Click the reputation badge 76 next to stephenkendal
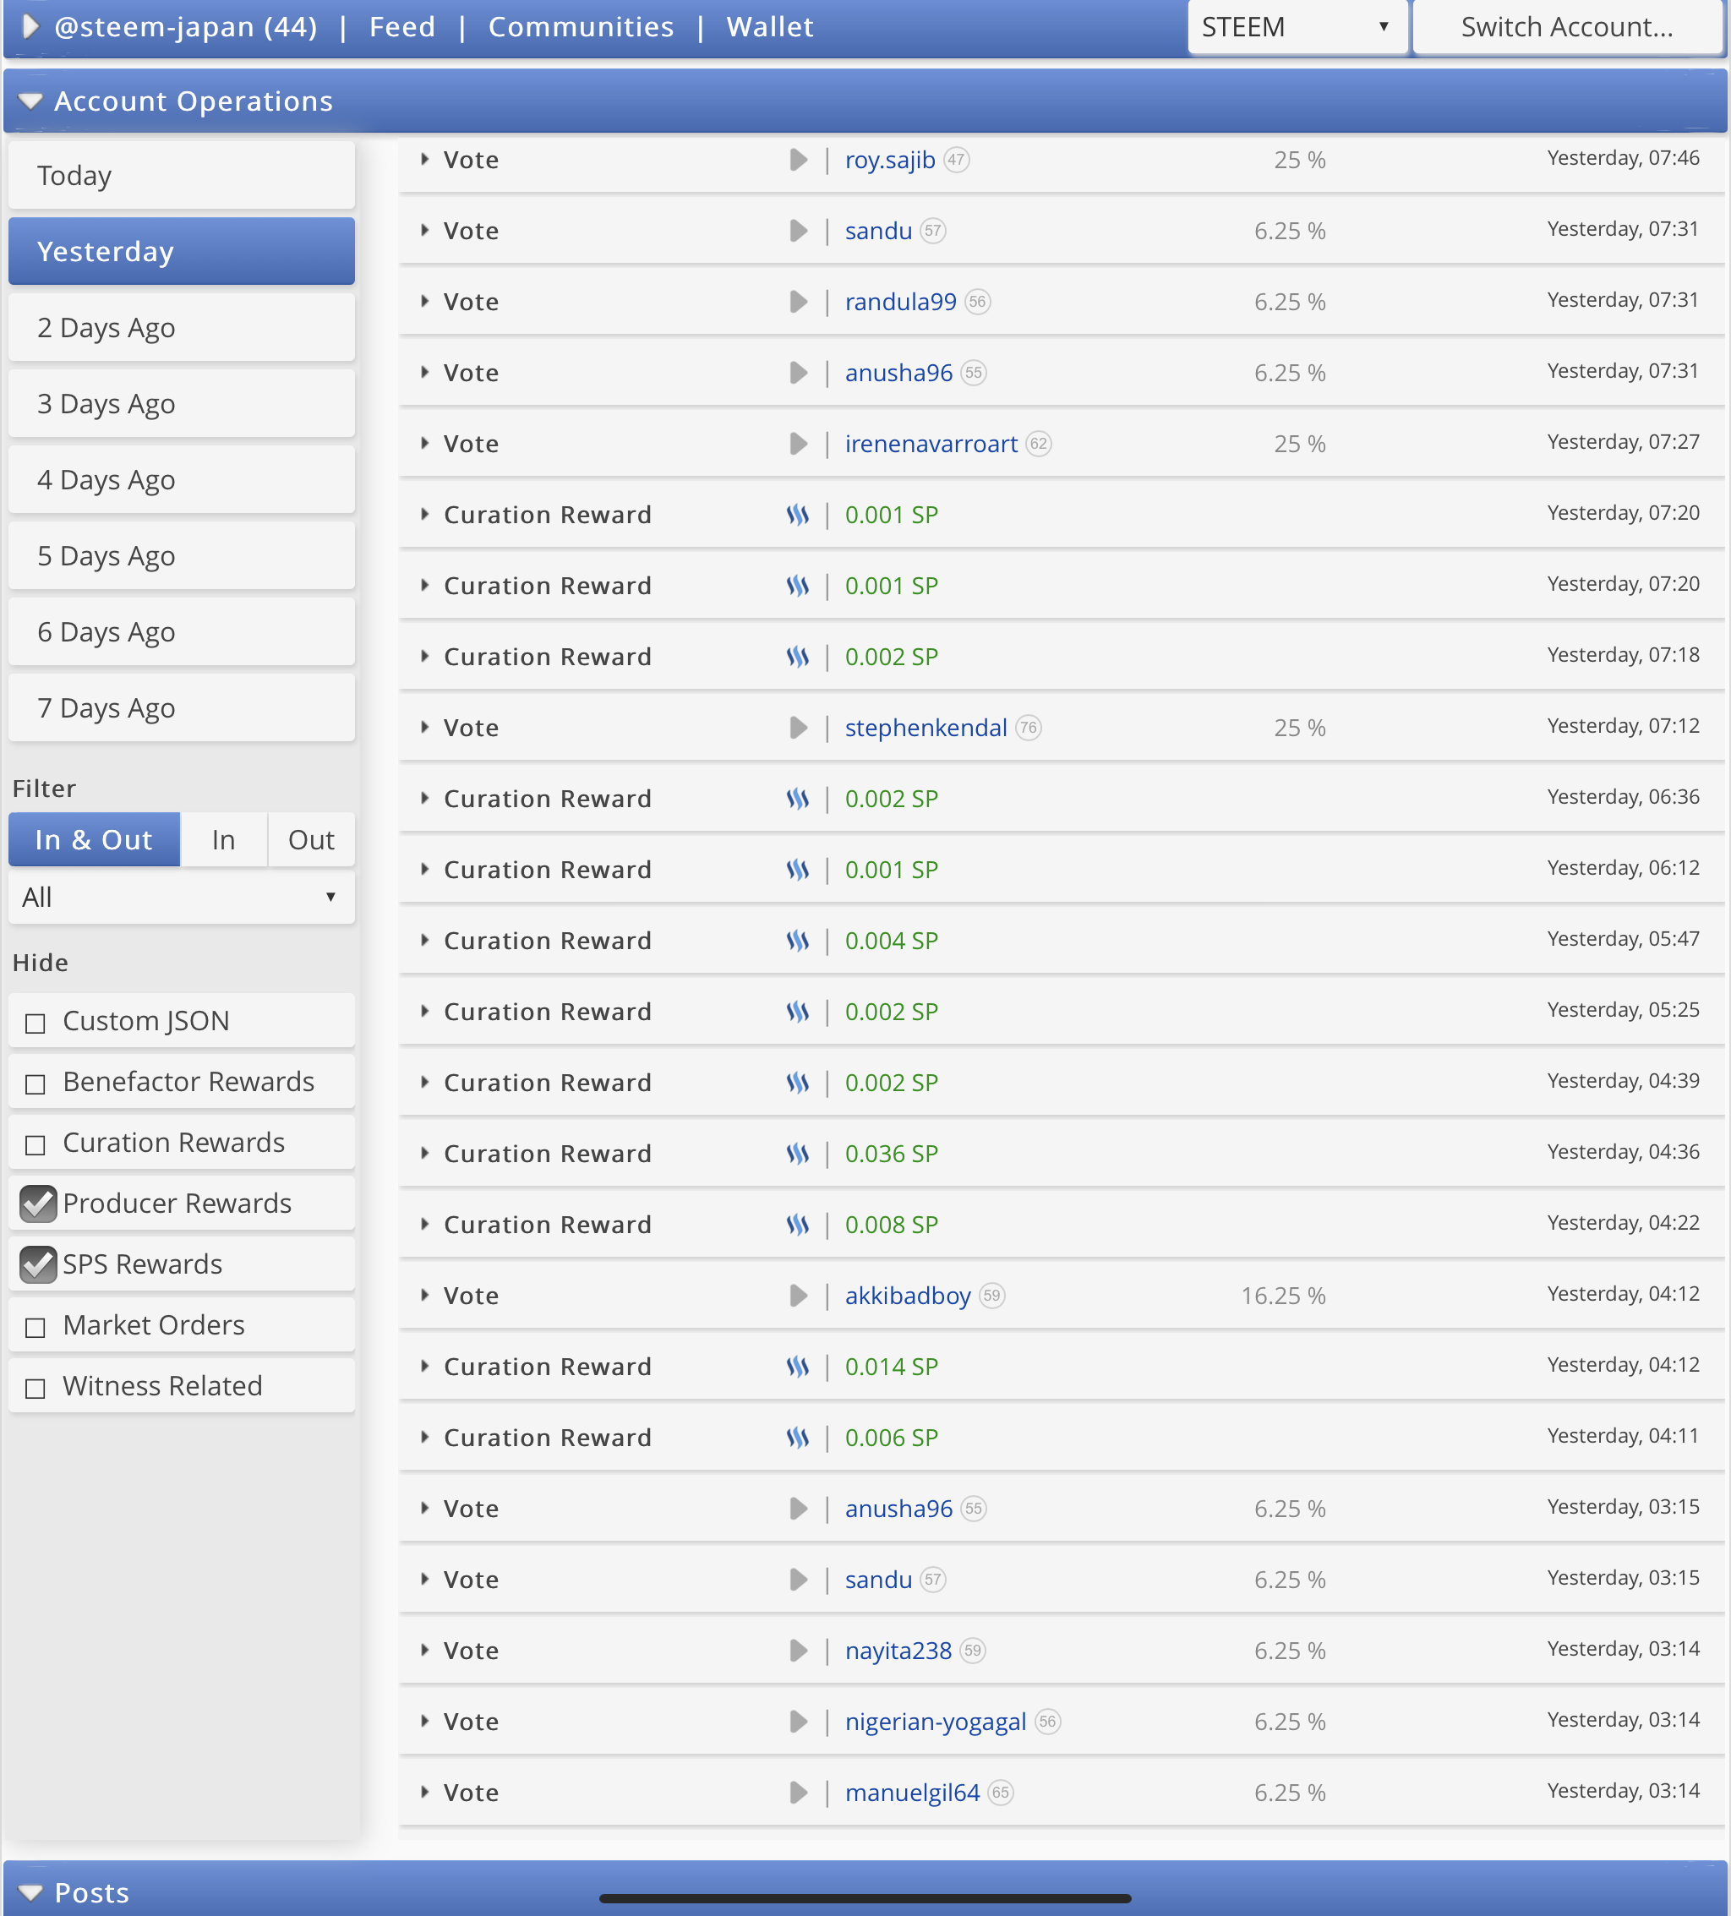Image resolution: width=1731 pixels, height=1916 pixels. (1029, 728)
